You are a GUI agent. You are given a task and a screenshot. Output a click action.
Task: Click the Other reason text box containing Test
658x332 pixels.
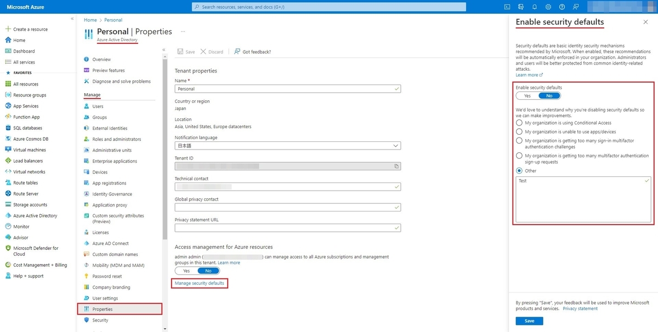coord(583,199)
